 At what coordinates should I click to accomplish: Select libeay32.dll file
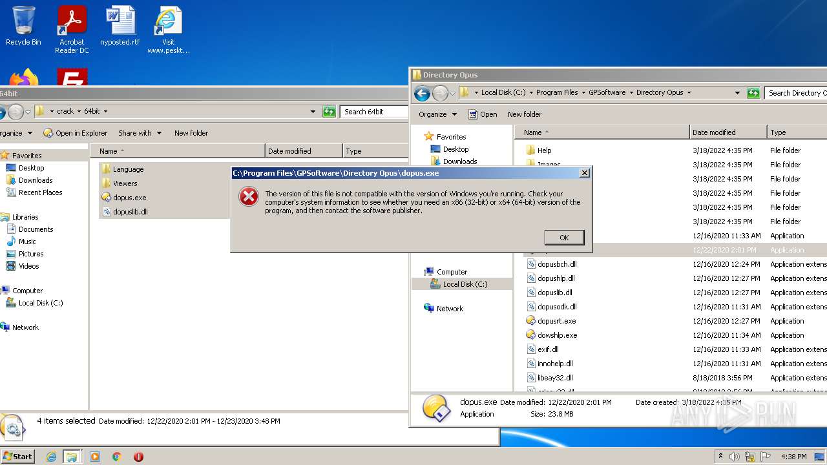(550, 378)
